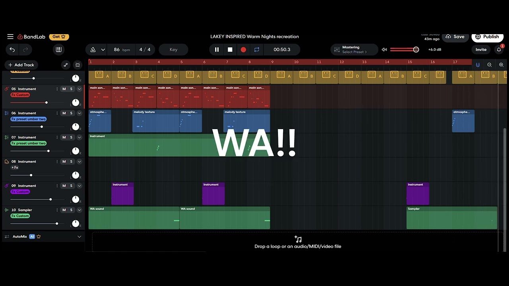Click track 10 Sampler waveform icon

click(x=6, y=210)
